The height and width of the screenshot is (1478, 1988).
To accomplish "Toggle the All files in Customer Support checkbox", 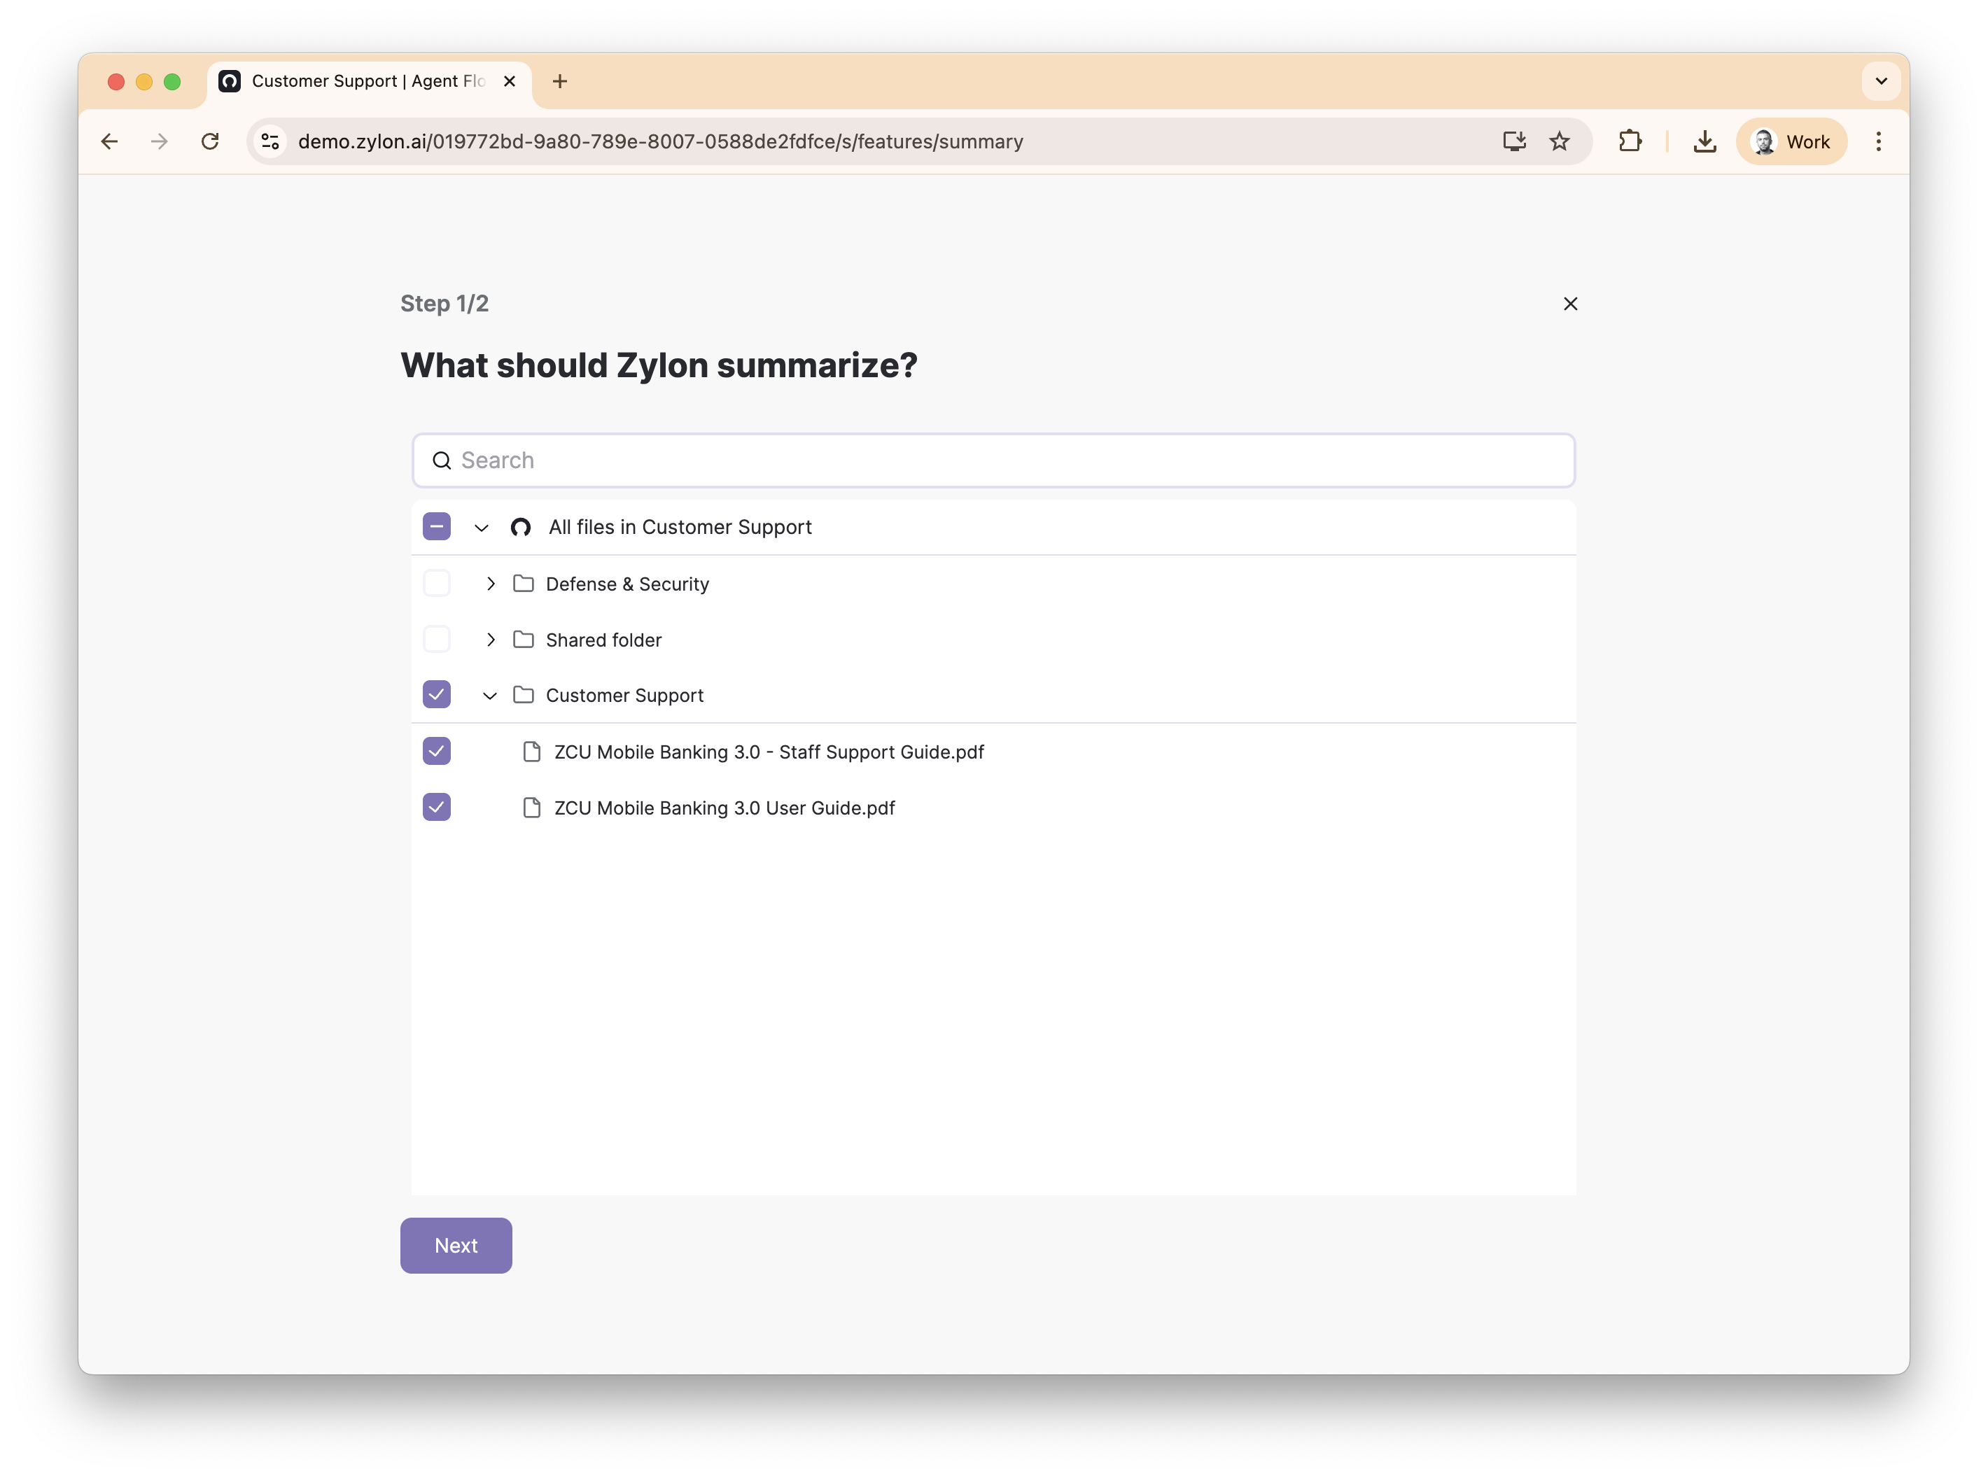I will tap(437, 527).
